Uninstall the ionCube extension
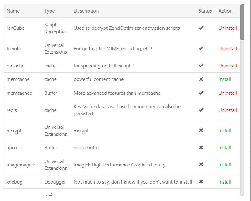Screen dimensions: 251x201 point(227,28)
